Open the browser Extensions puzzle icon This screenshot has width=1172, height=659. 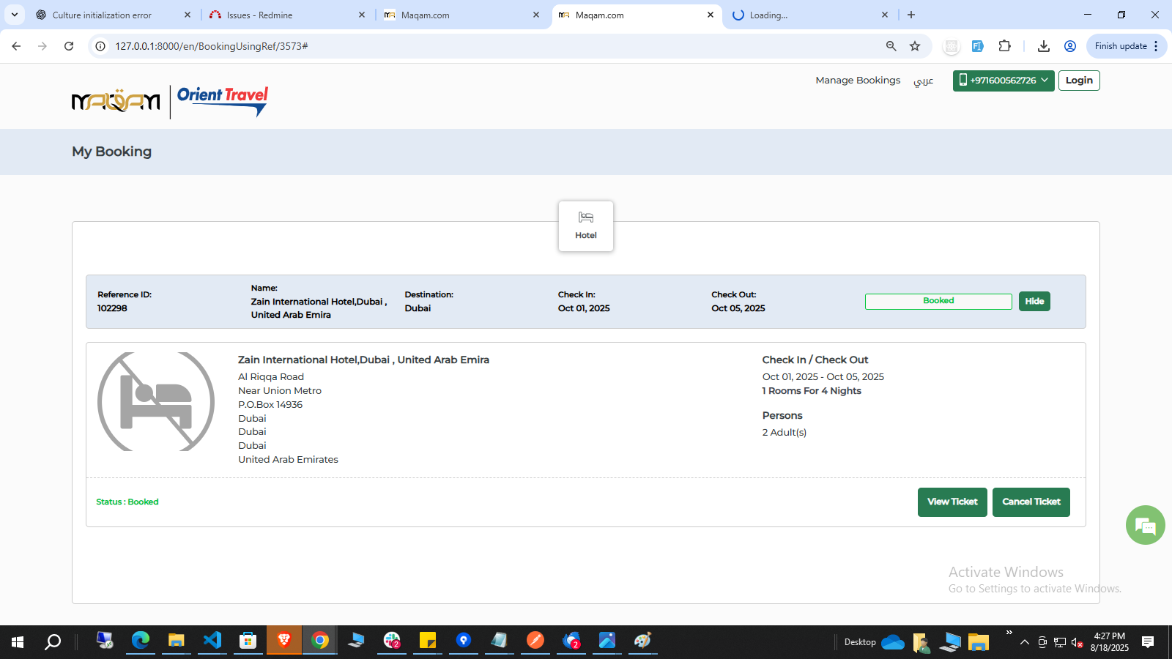[x=1004, y=46]
